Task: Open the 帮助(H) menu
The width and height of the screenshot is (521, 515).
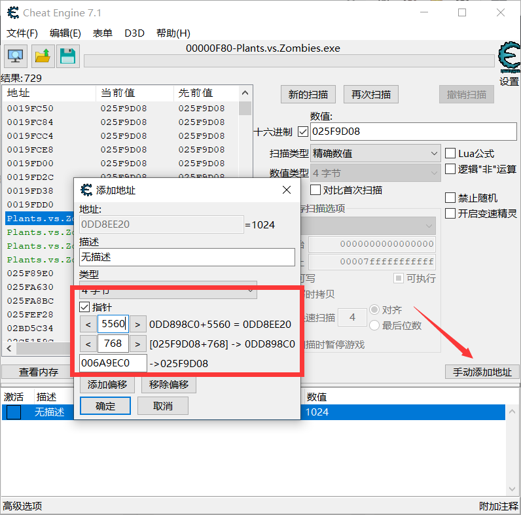Action: (173, 33)
